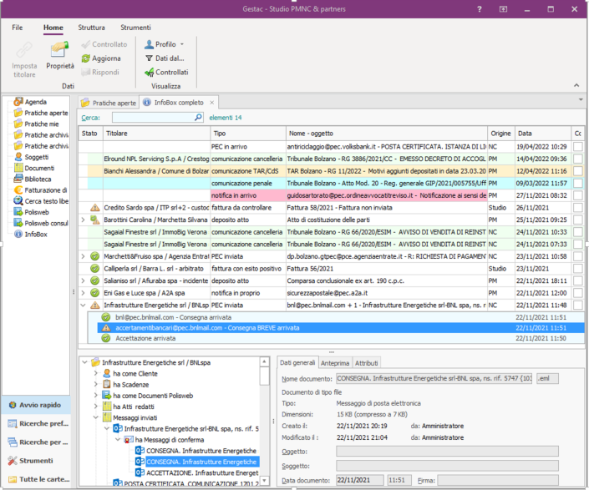
Task: Switch to the Anteprima tab
Action: pos(335,363)
